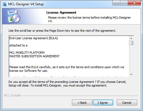Image resolution: width=143 pixels, height=111 pixels.
Task: Close the setup window with the red X
Action: 134,3
